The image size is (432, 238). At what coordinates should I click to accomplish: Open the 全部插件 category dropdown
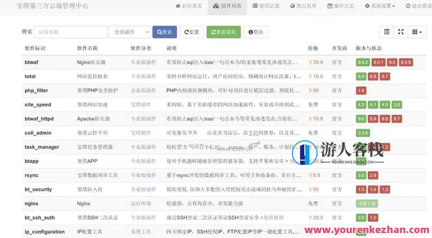(130, 32)
